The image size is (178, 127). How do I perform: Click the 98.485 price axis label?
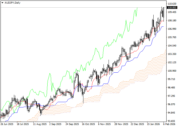[x=172, y=88]
